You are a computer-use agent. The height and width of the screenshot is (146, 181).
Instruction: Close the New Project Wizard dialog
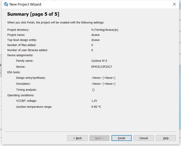pos(174,4)
